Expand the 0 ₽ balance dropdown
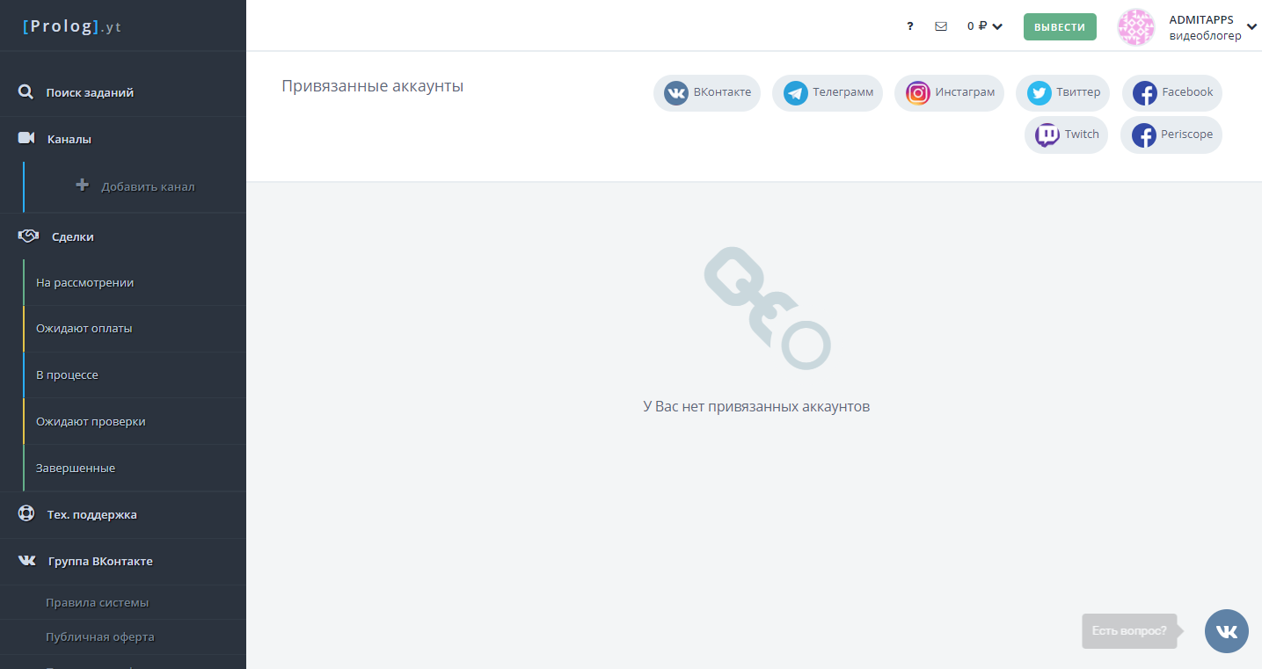 pyautogui.click(x=985, y=26)
